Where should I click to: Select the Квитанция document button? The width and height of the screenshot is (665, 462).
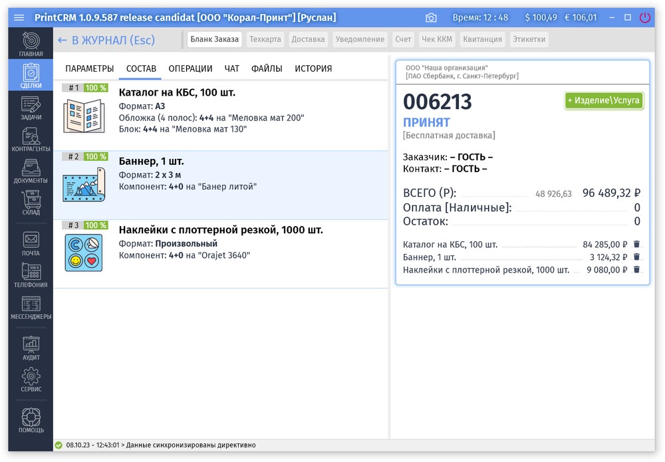[483, 39]
